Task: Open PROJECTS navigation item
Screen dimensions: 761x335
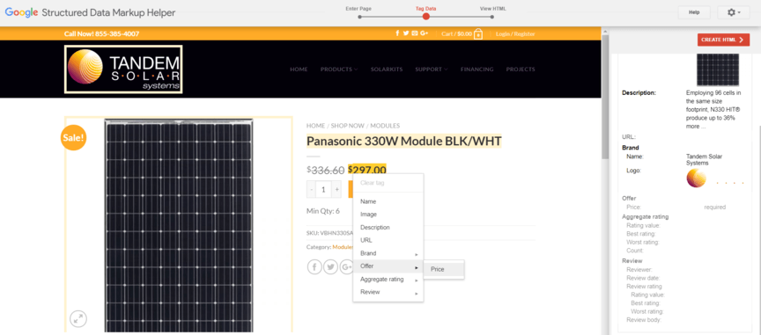Action: click(521, 69)
